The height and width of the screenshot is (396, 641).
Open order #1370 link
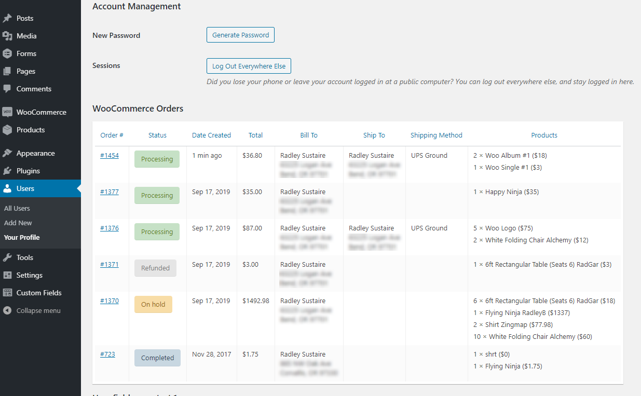point(110,301)
